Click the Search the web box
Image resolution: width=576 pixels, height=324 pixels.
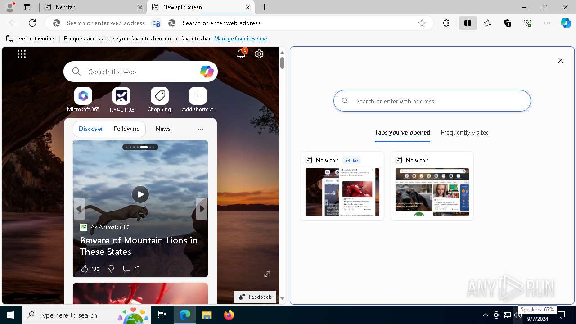[140, 72]
